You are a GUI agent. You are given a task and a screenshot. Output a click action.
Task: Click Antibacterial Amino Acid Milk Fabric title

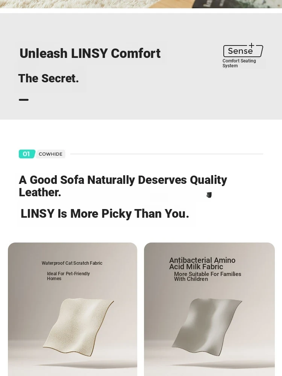coord(202,263)
